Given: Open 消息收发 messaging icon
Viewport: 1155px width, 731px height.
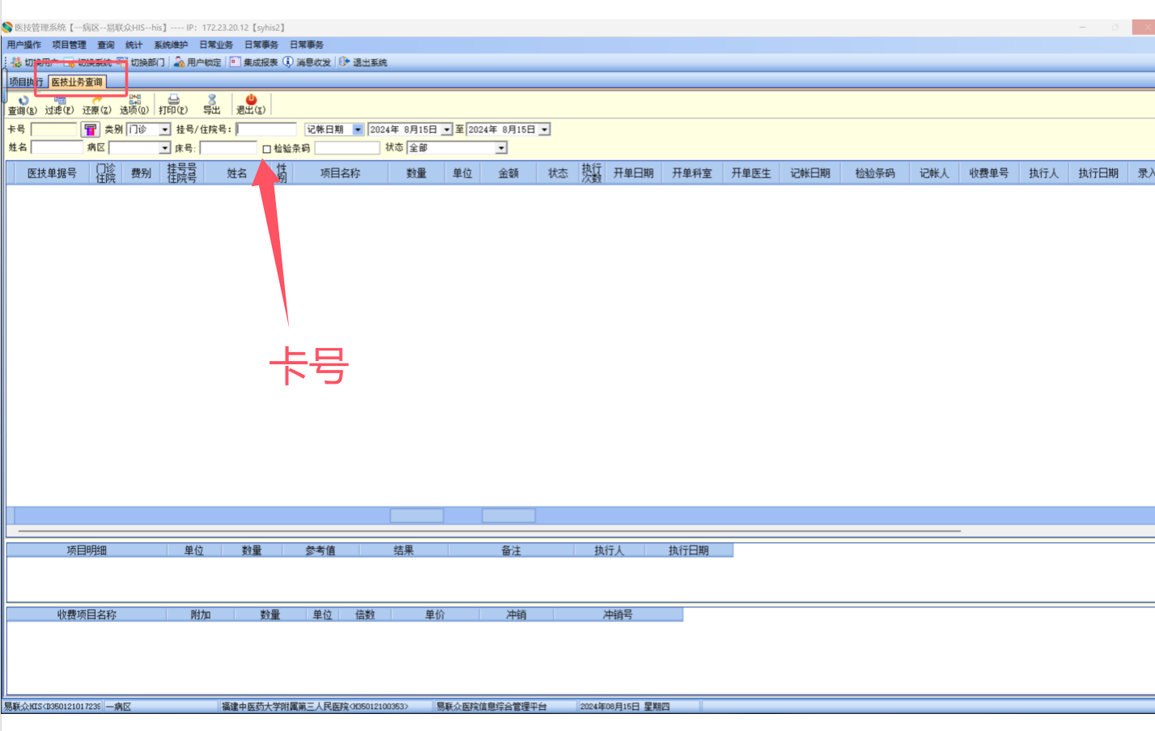Looking at the screenshot, I should pos(288,62).
